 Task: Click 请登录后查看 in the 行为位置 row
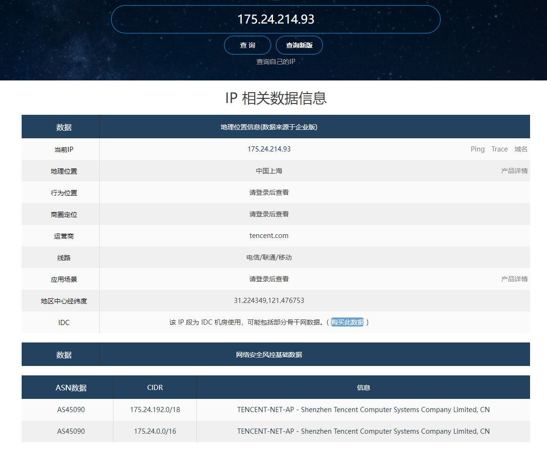[x=269, y=192]
